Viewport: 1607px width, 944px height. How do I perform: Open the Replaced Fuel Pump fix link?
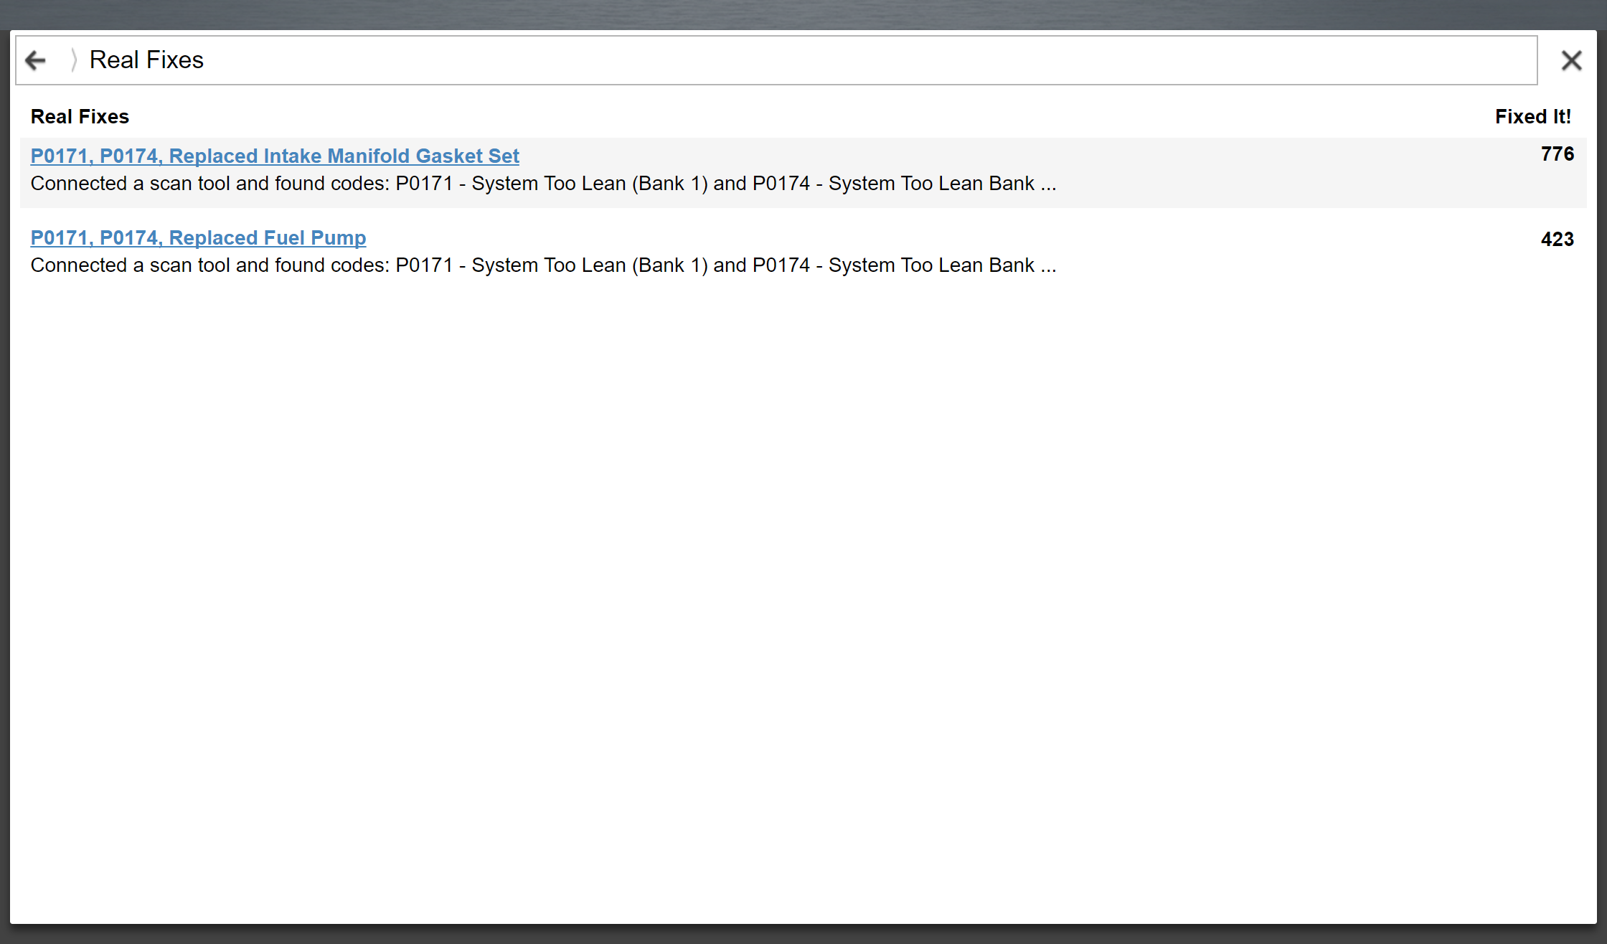point(198,237)
